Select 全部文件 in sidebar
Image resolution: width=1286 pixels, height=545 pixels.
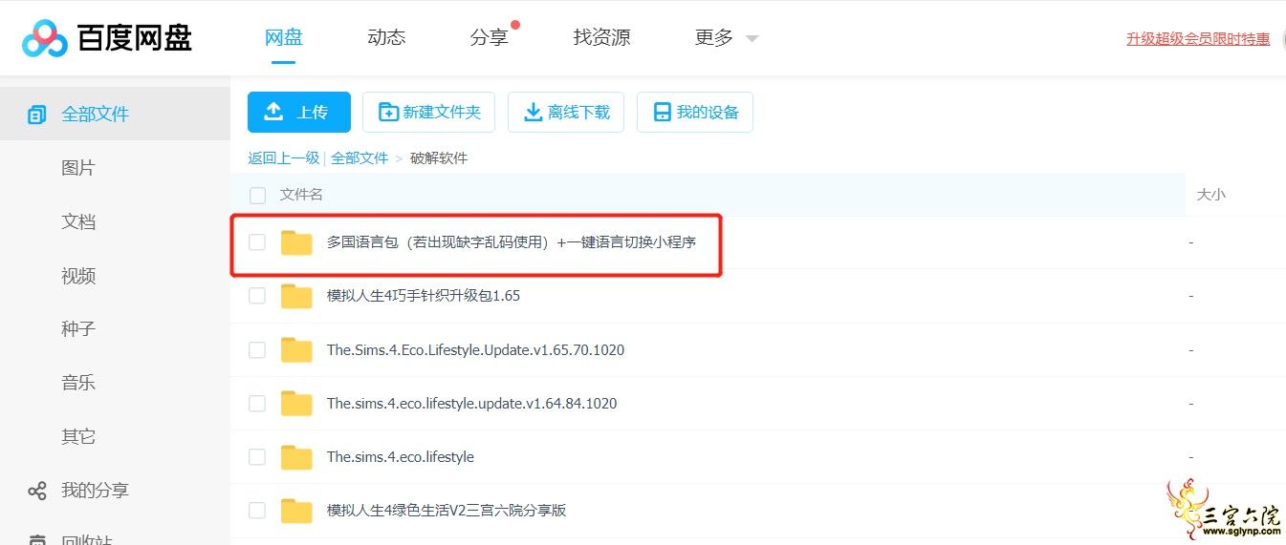pyautogui.click(x=115, y=115)
